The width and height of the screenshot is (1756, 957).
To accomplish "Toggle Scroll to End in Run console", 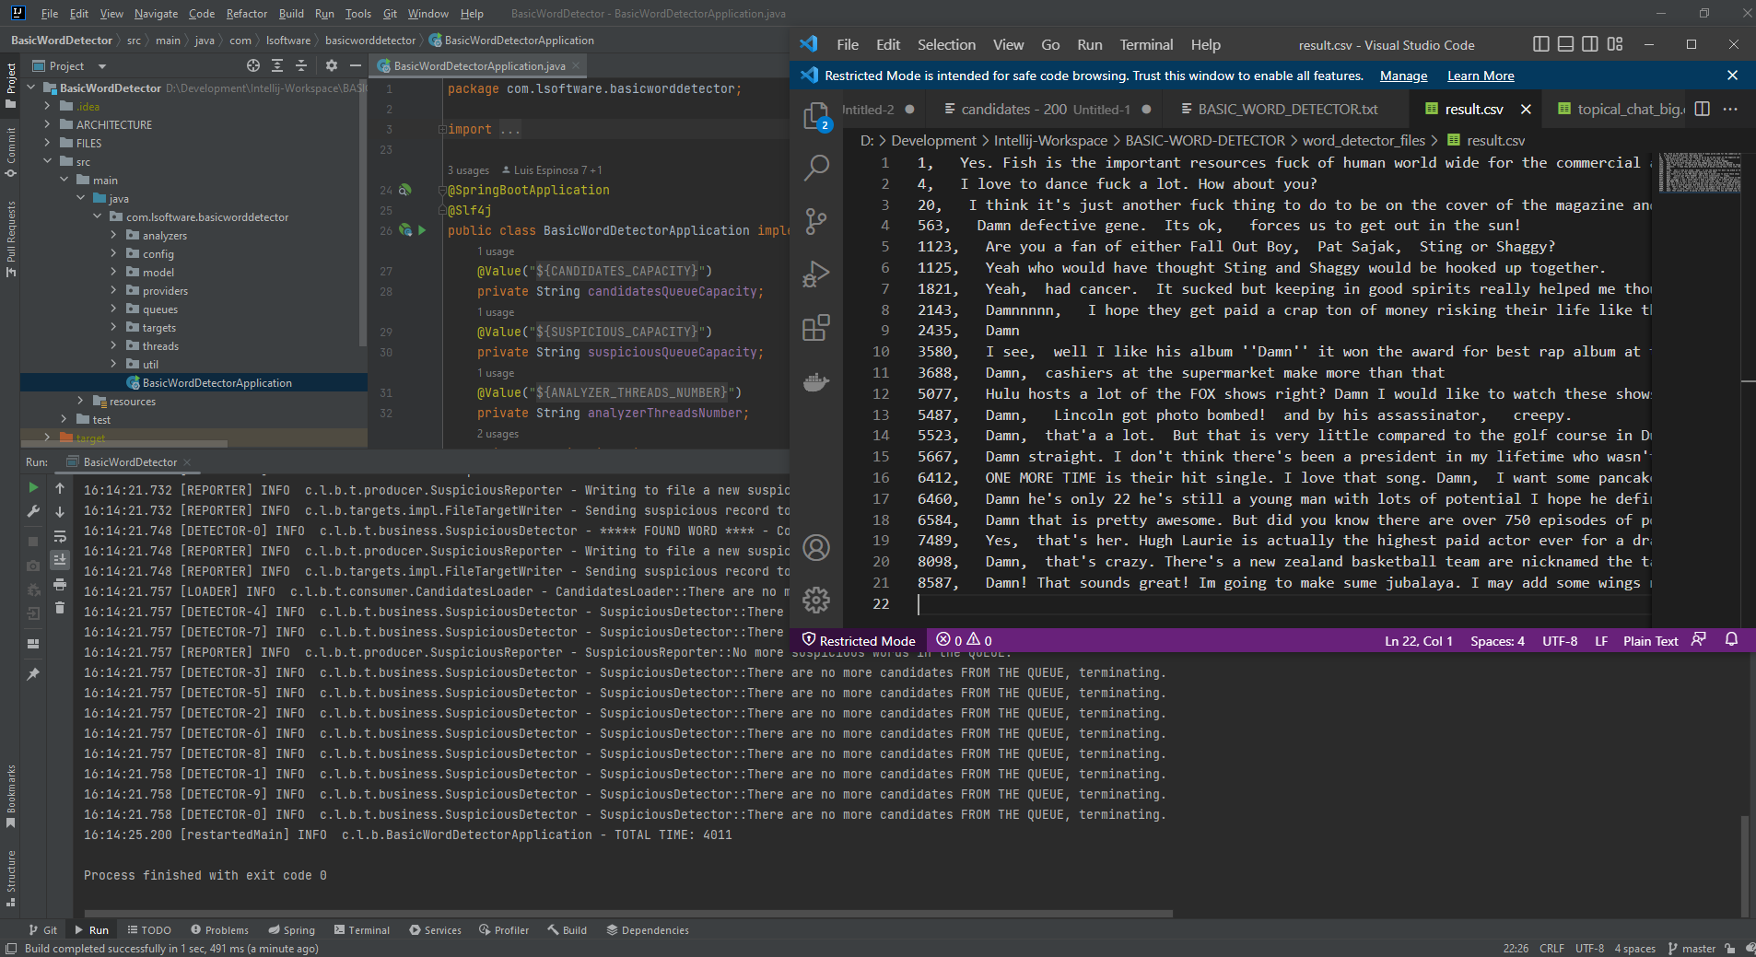I will tap(60, 559).
